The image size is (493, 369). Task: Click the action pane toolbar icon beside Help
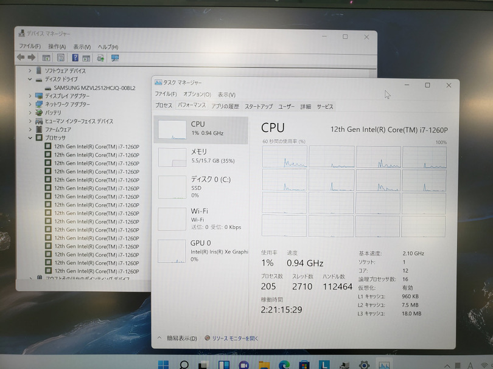[x=86, y=58]
